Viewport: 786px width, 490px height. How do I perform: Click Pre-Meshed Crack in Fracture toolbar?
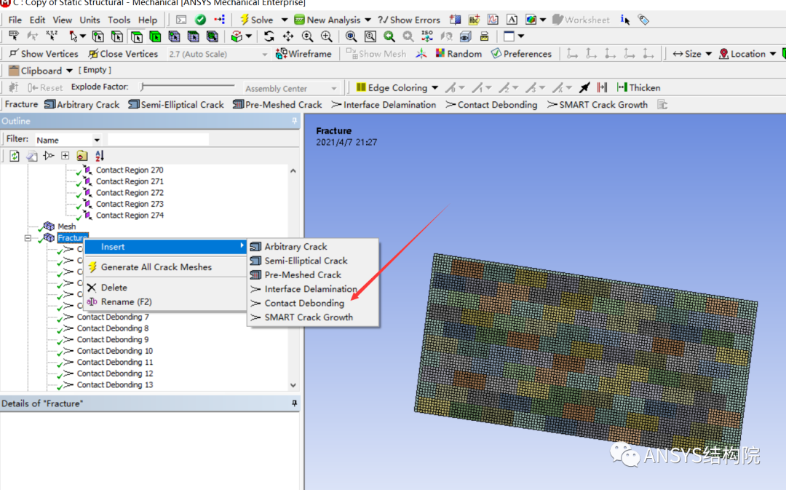277,105
